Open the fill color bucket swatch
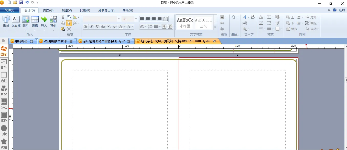 pyautogui.click(x=261, y=17)
